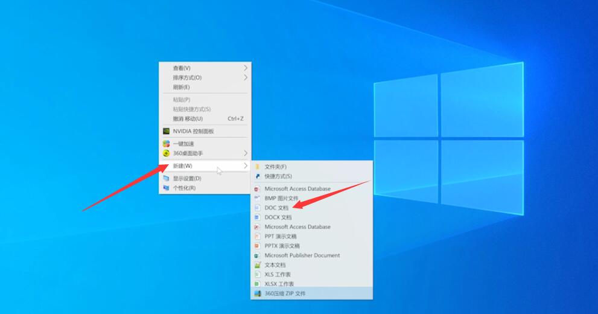This screenshot has width=598, height=314.
Task: Click the PPTX 演示文稿 icon
Action: coord(258,246)
